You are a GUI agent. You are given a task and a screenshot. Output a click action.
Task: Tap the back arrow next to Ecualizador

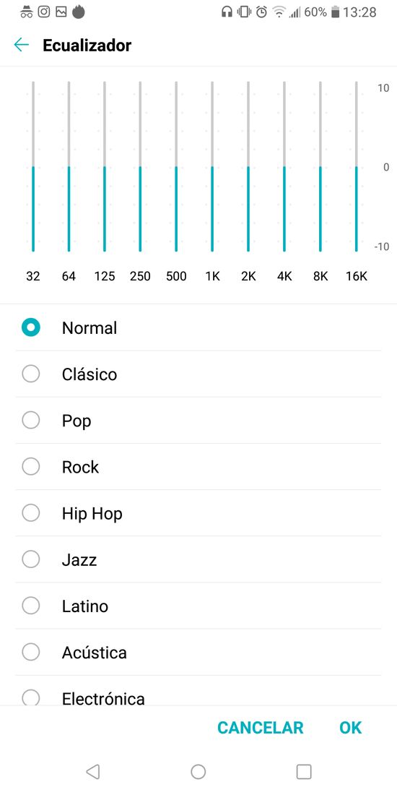(x=21, y=45)
